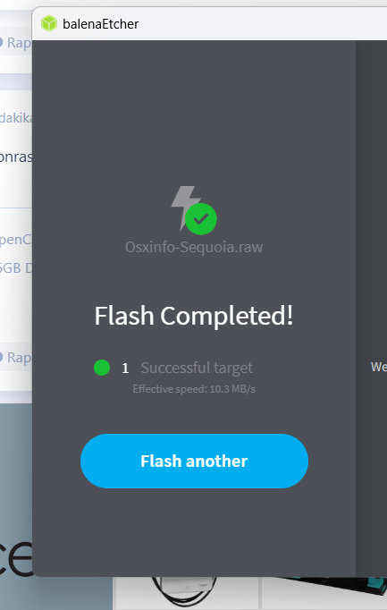Image resolution: width=387 pixels, height=610 pixels.
Task: Click the Flash another button
Action: 194,461
